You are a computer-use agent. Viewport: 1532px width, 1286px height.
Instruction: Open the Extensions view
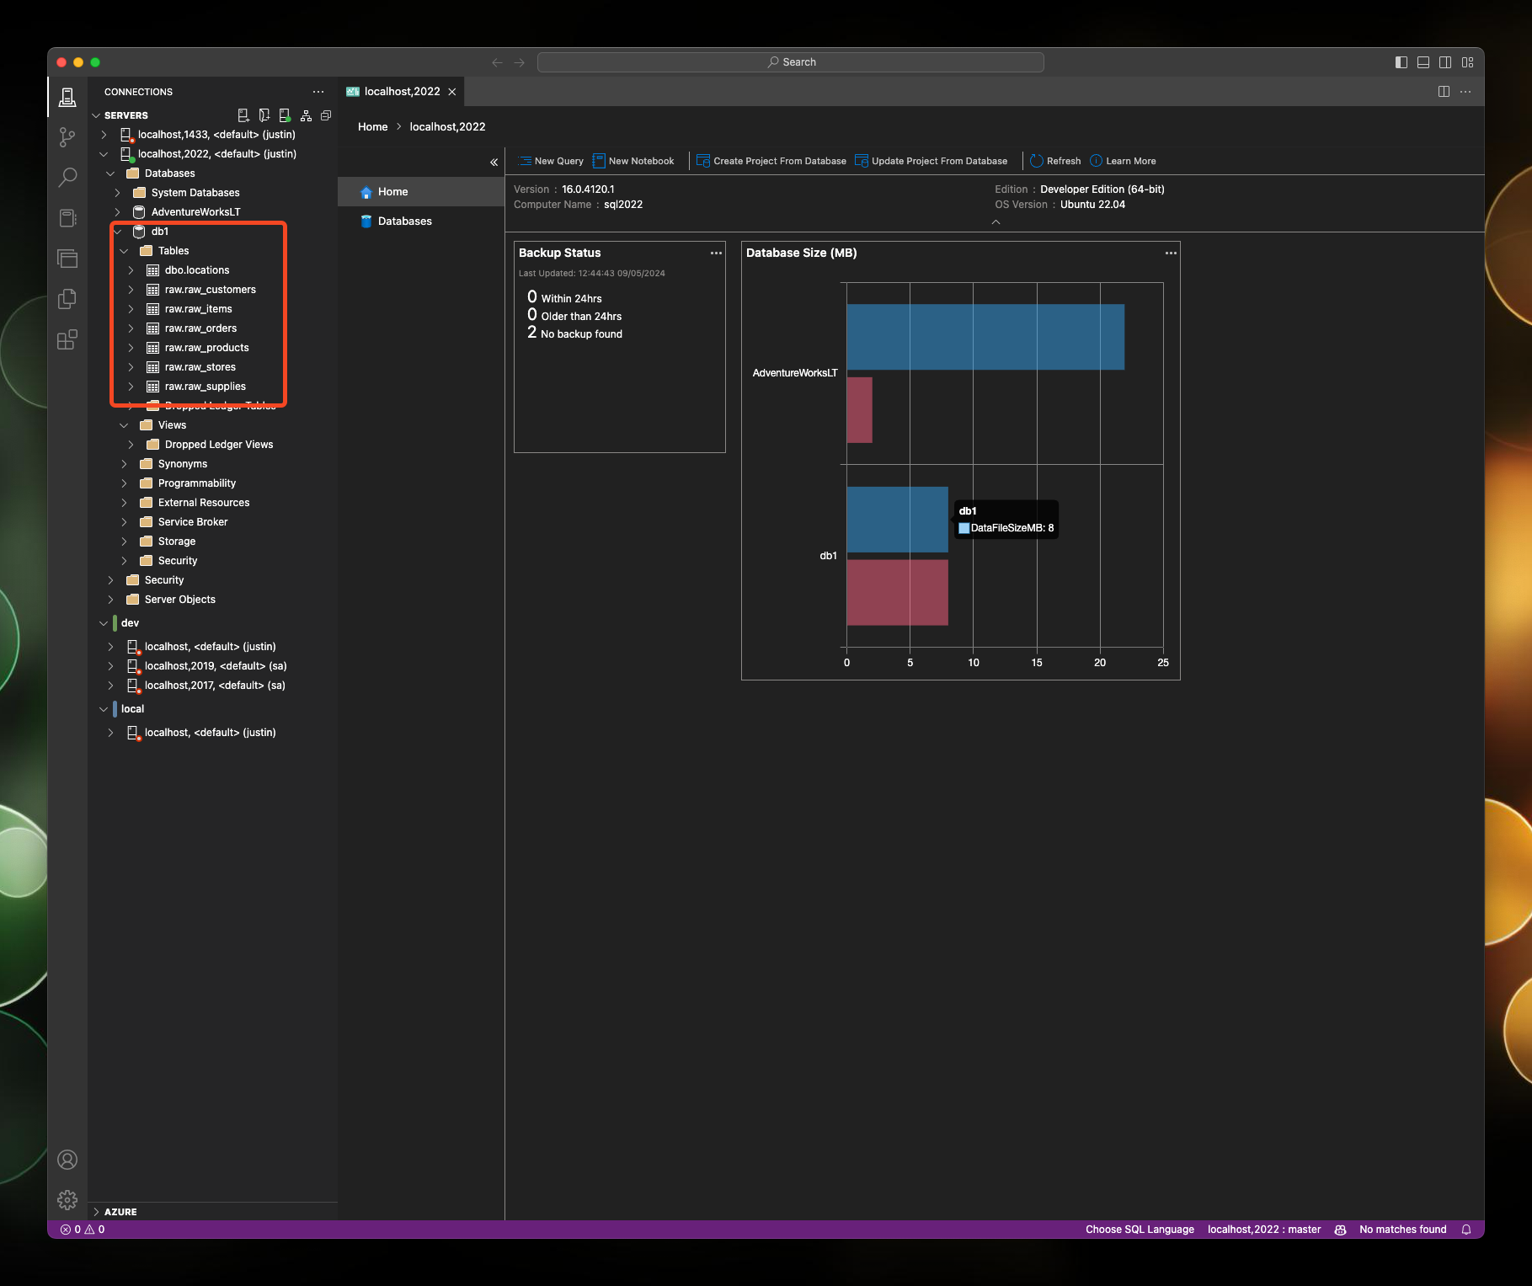pos(67,339)
